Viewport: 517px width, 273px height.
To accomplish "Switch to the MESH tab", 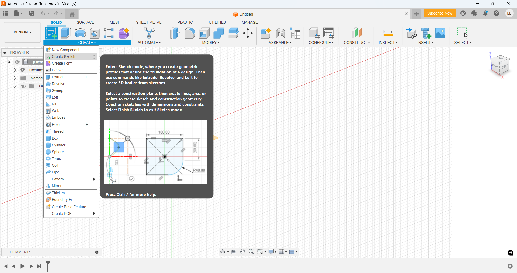I will pyautogui.click(x=115, y=22).
